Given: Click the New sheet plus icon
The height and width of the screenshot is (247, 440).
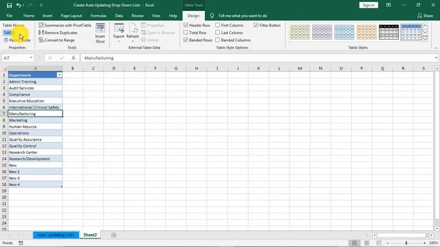Looking at the screenshot, I should 113,235.
